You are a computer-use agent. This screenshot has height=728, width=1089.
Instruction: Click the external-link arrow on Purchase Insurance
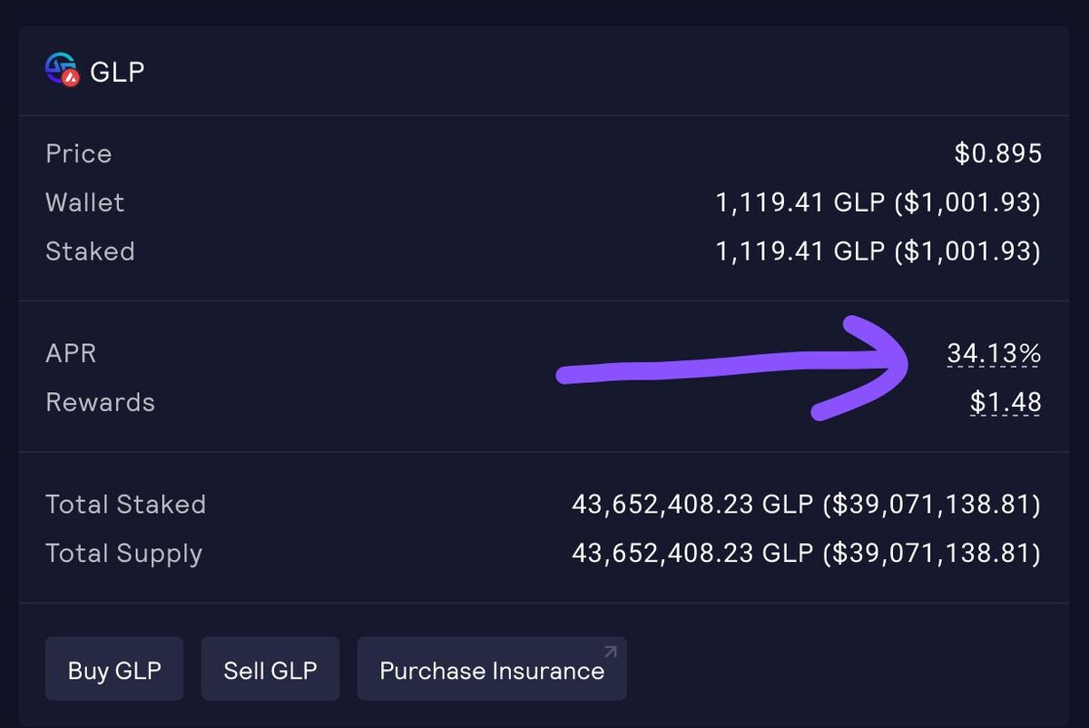(611, 652)
